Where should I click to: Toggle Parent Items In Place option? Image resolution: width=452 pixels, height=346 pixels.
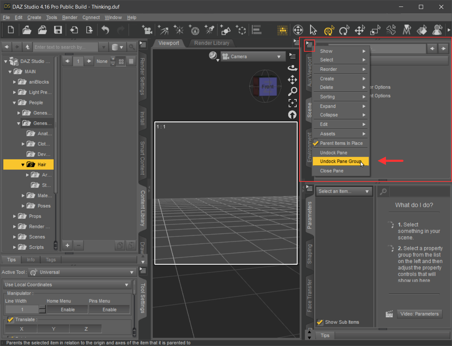click(341, 143)
